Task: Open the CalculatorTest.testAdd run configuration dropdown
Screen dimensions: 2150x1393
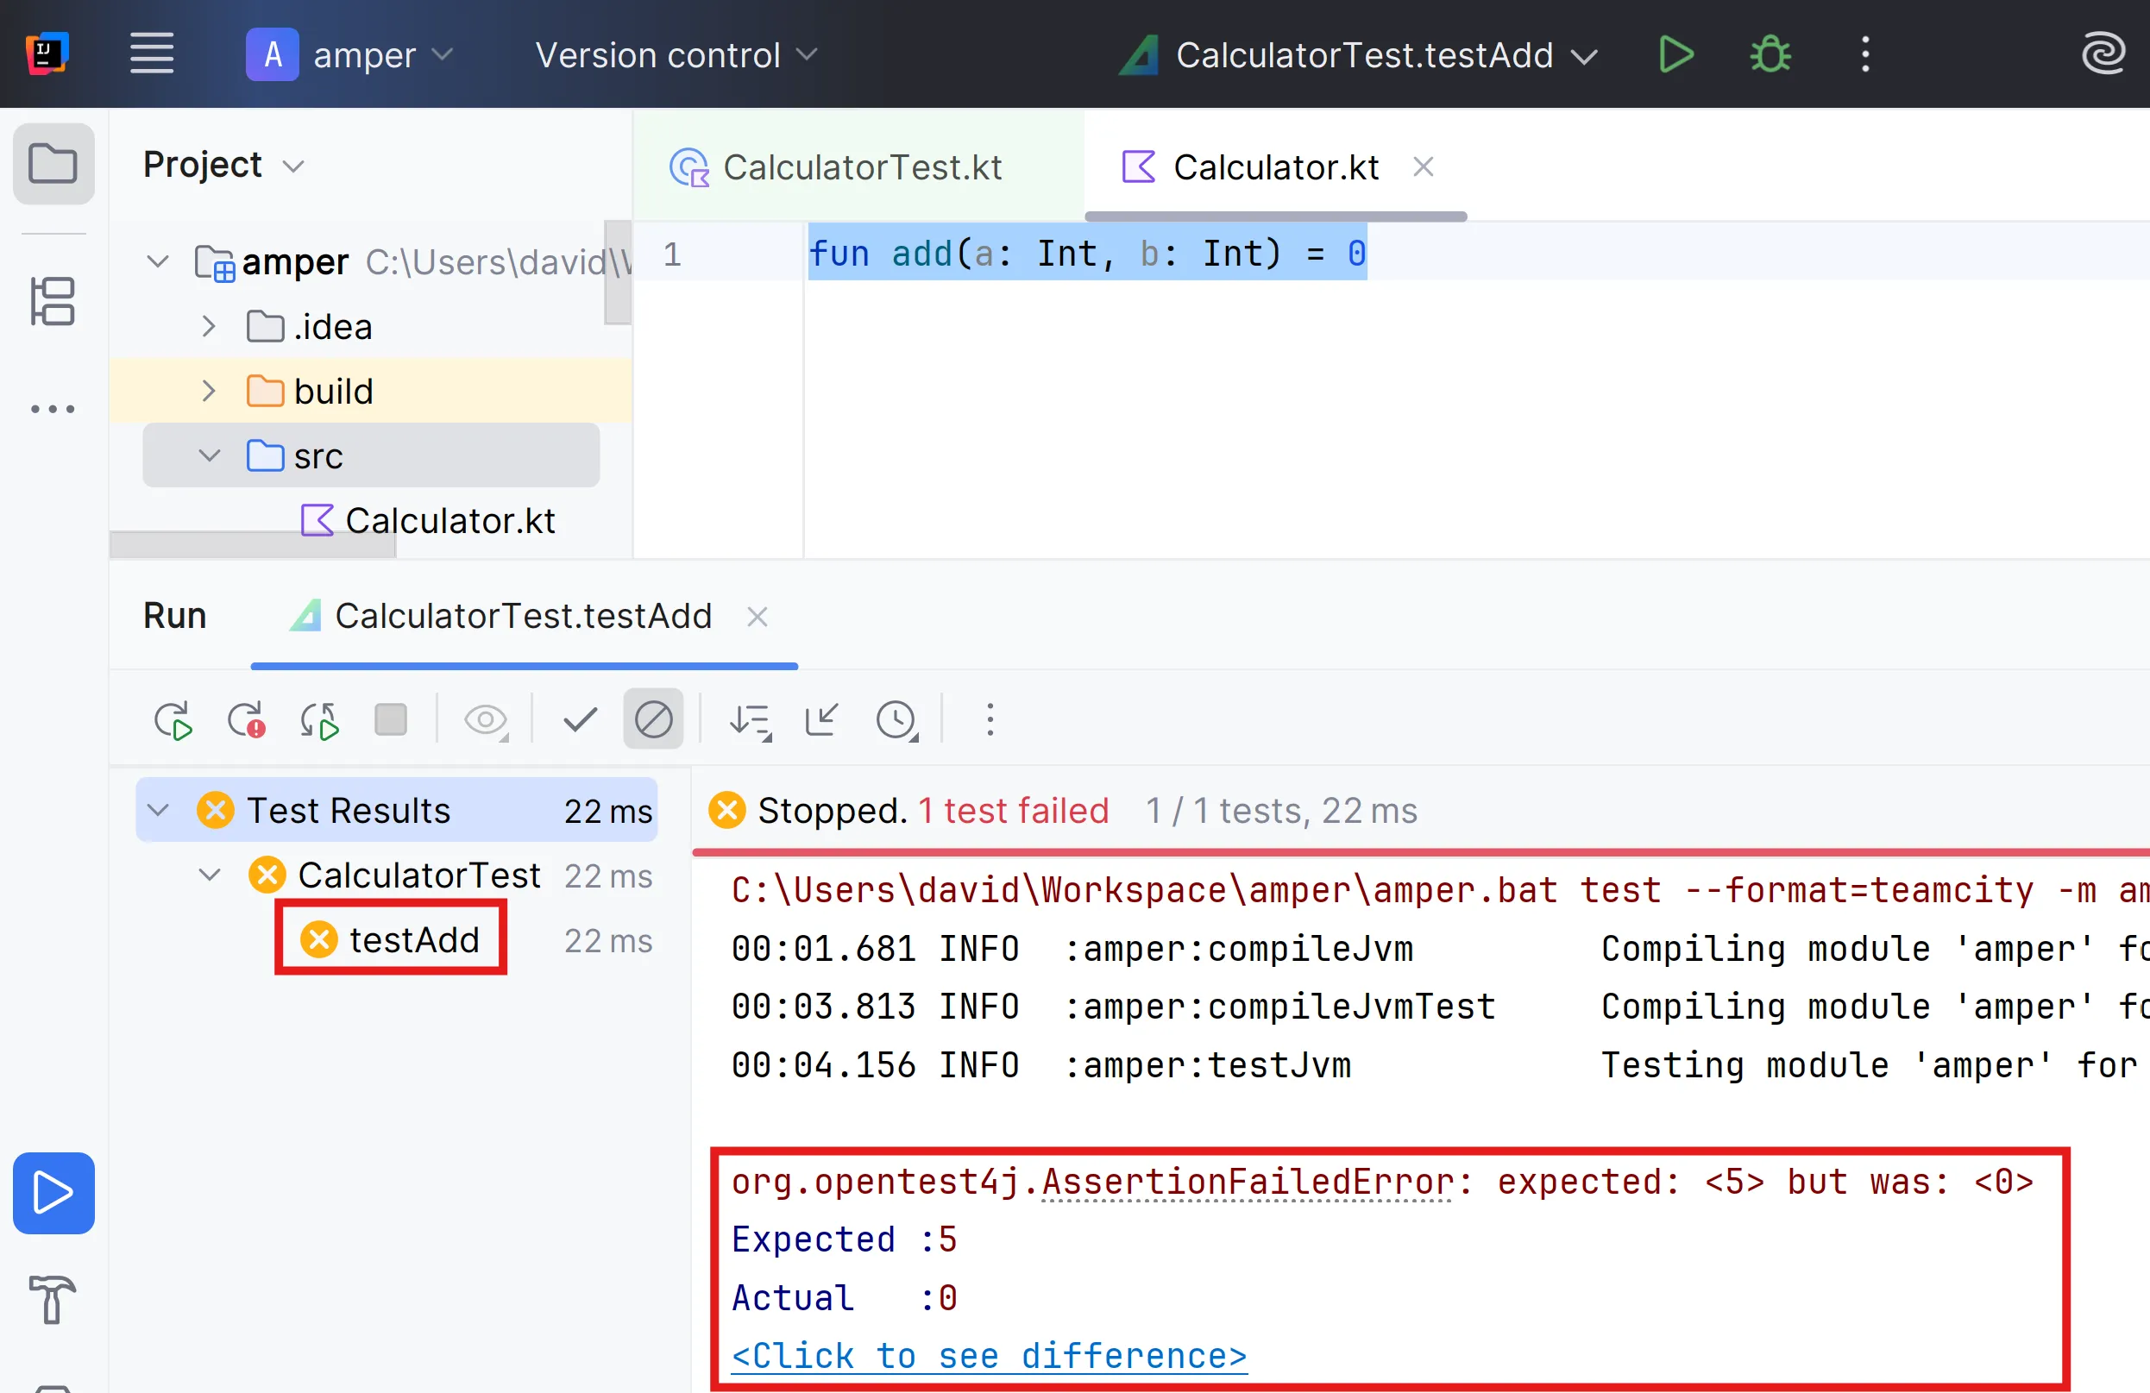Action: tap(1364, 55)
